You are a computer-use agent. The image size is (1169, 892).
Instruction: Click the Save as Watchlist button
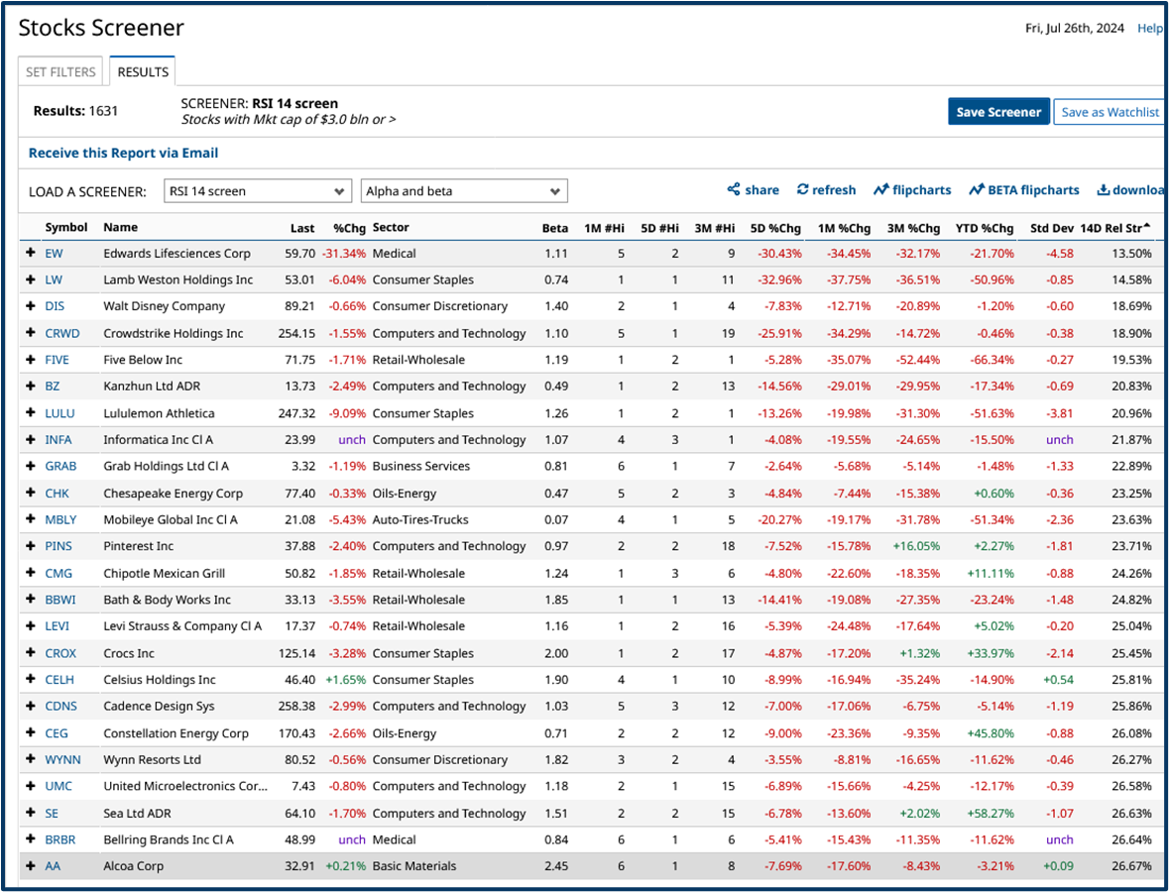(1109, 111)
